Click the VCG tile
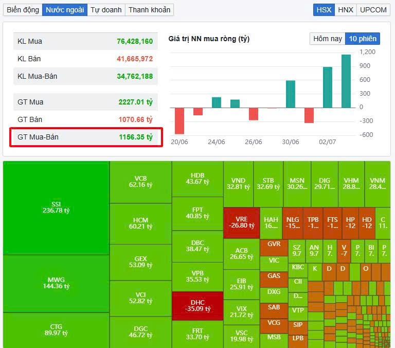 pyautogui.click(x=274, y=326)
